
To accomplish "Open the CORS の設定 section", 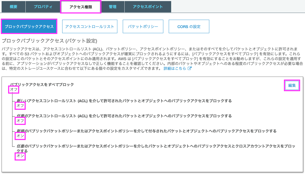I will 189,26.
